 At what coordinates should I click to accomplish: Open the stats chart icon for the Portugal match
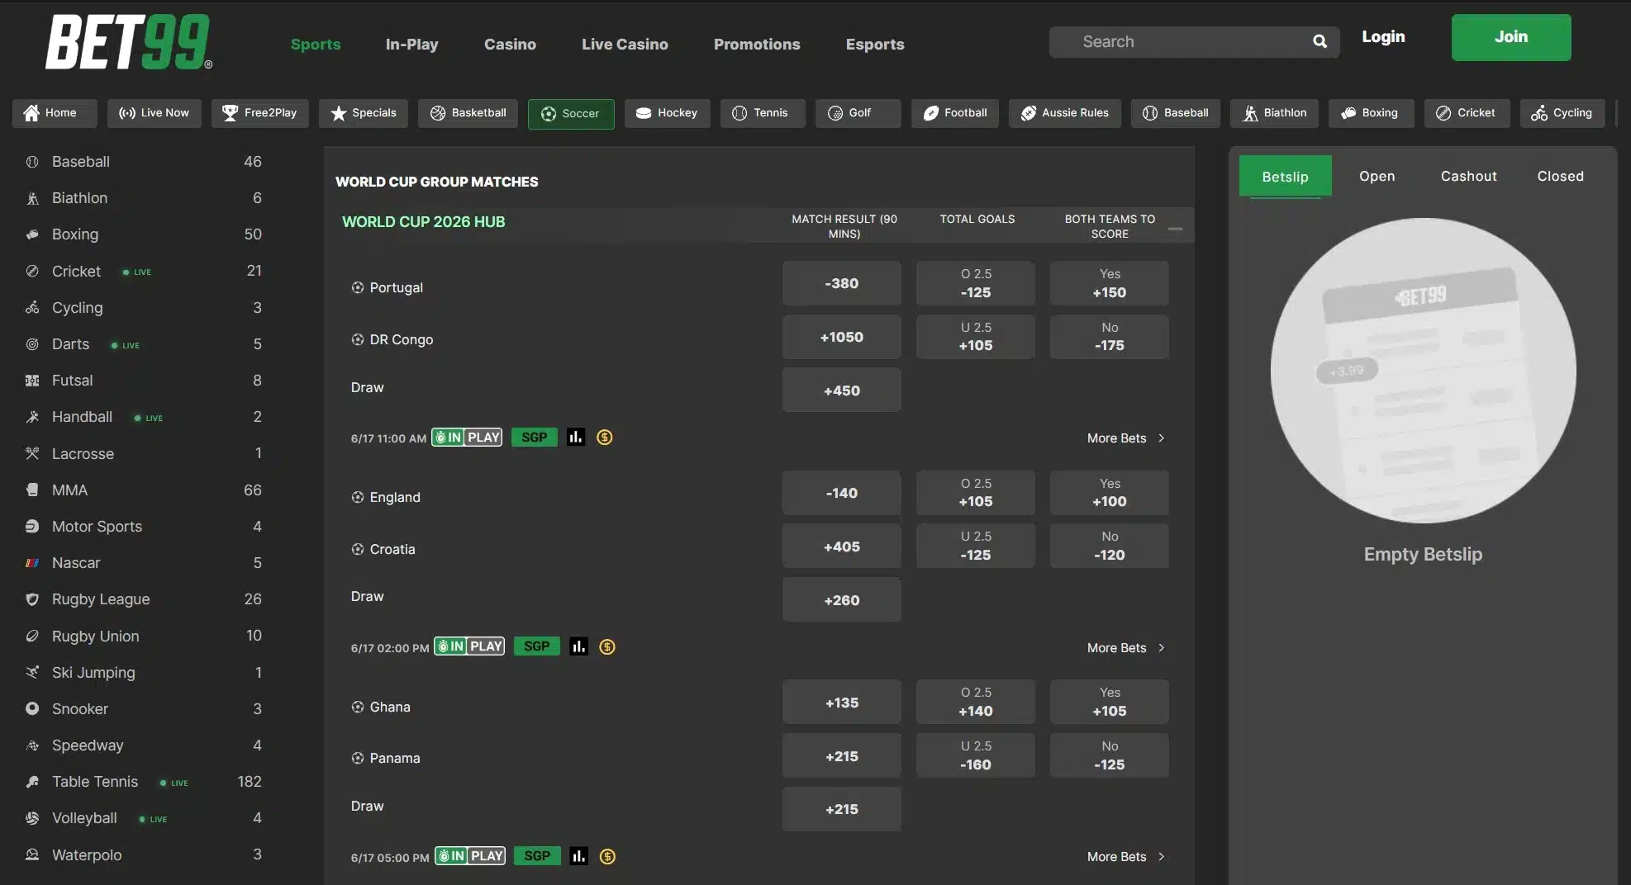576,438
